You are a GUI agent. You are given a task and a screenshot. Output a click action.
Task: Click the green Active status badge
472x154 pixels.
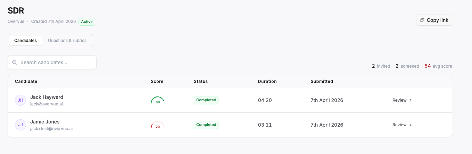[87, 22]
